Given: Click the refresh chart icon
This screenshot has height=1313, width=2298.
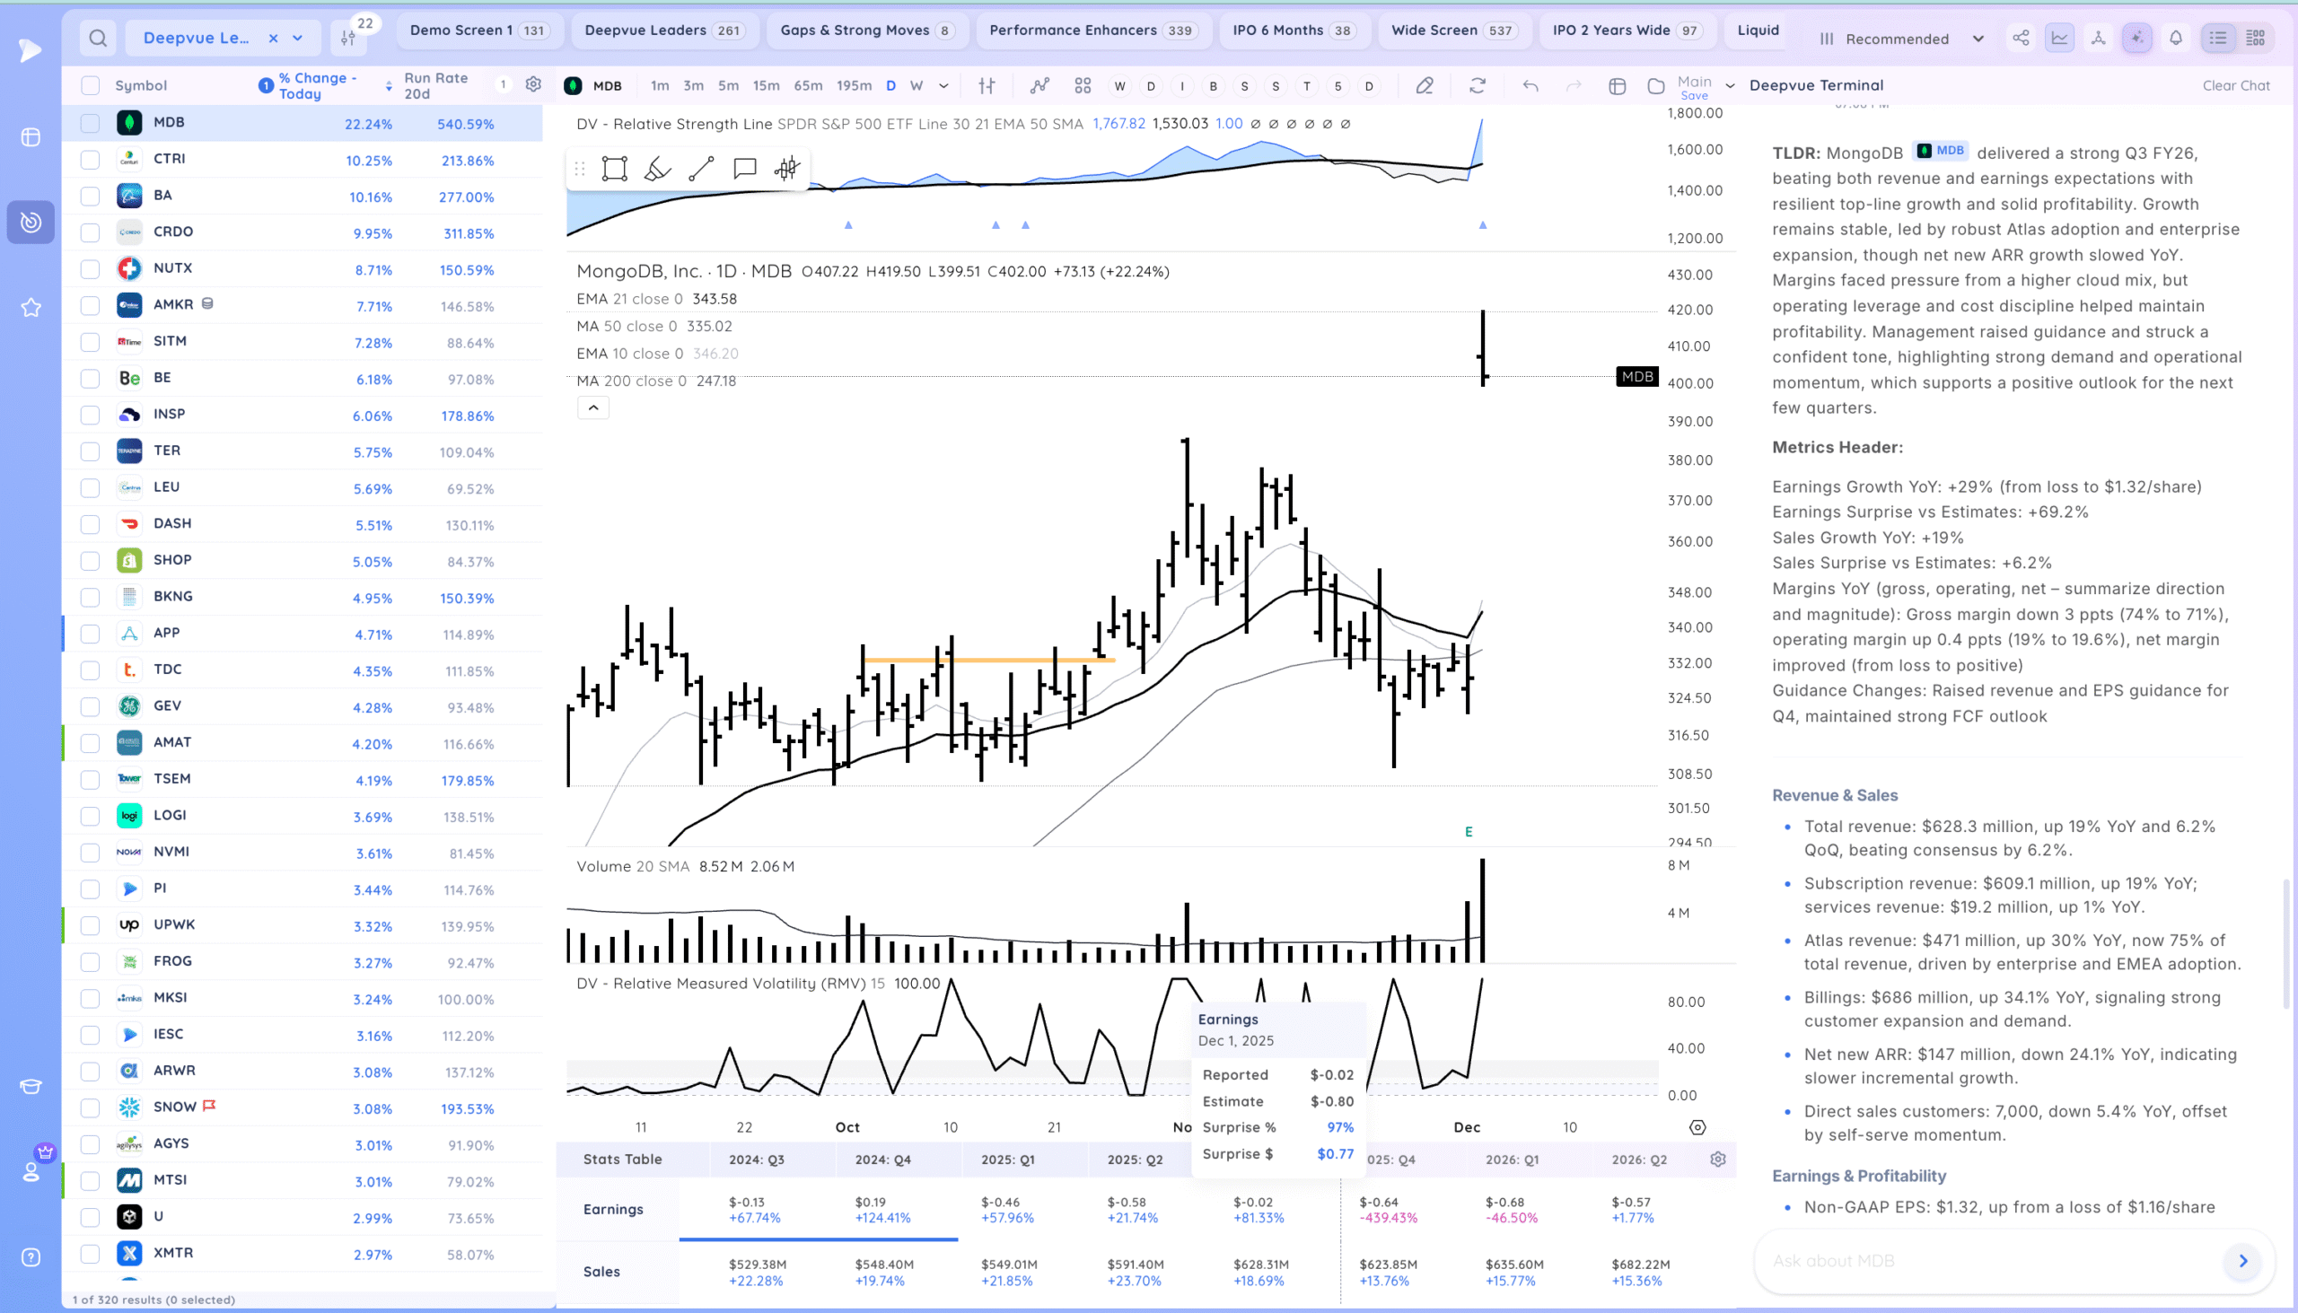Looking at the screenshot, I should (1478, 85).
